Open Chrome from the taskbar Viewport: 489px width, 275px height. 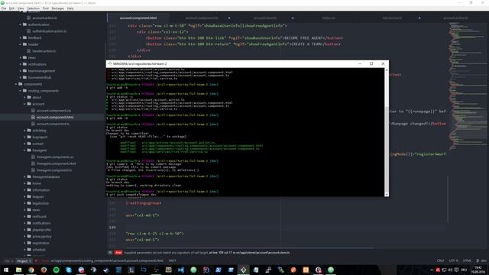(31, 270)
